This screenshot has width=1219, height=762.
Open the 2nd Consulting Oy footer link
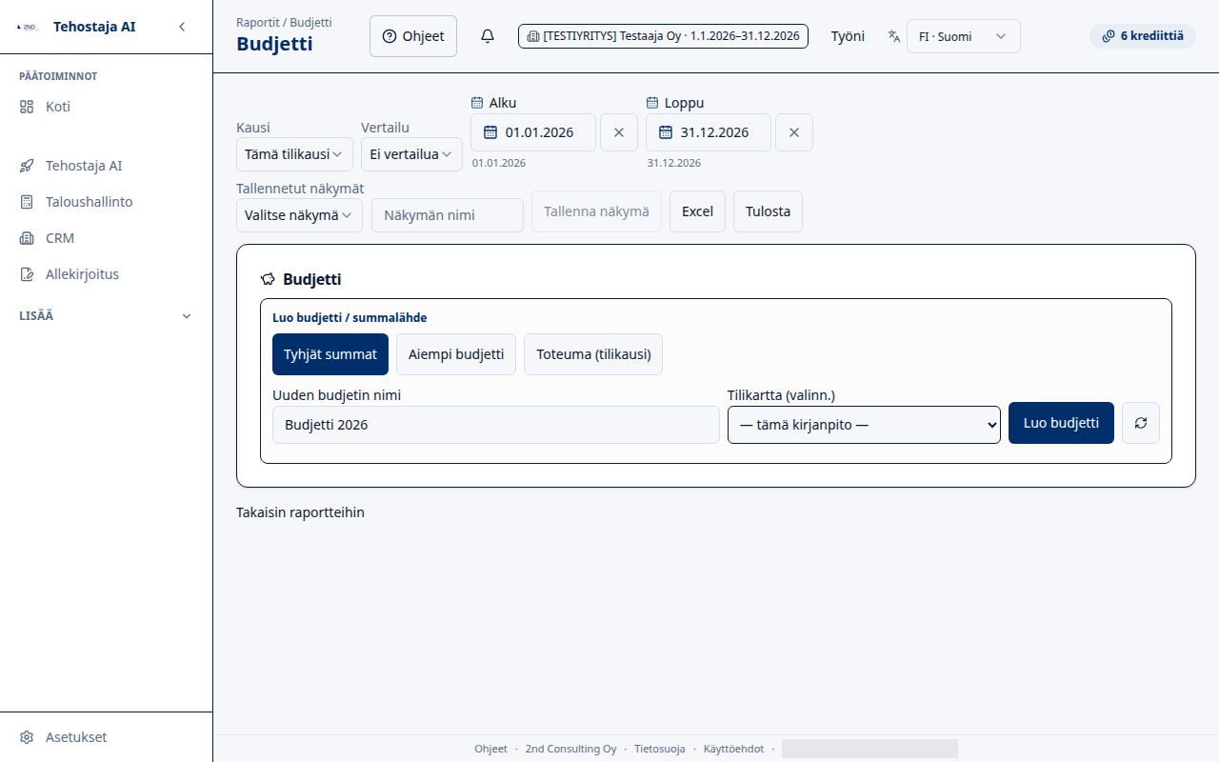(570, 749)
